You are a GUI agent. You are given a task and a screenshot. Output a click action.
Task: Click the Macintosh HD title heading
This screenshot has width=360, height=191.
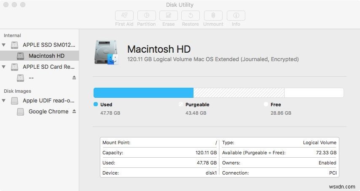(159, 49)
